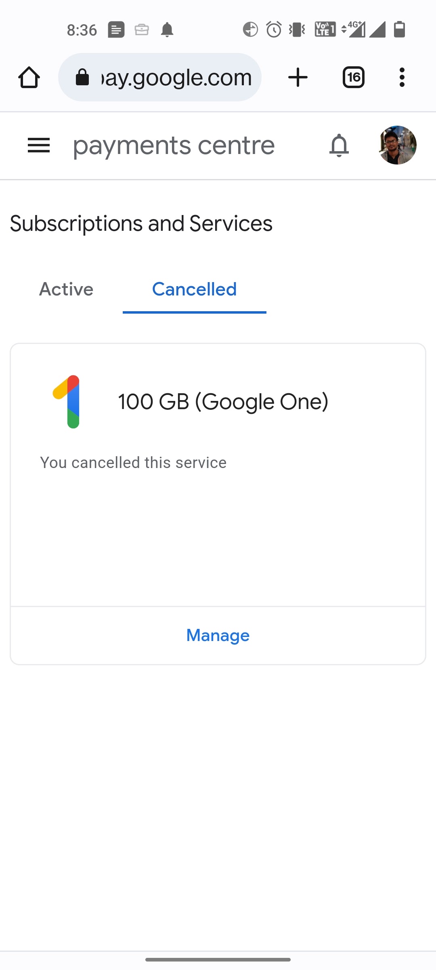Open the tab switcher showing 16 tabs
This screenshot has width=436, height=970.
click(354, 77)
